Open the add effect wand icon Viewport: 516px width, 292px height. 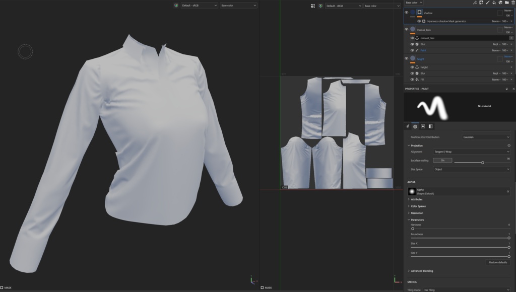(475, 3)
